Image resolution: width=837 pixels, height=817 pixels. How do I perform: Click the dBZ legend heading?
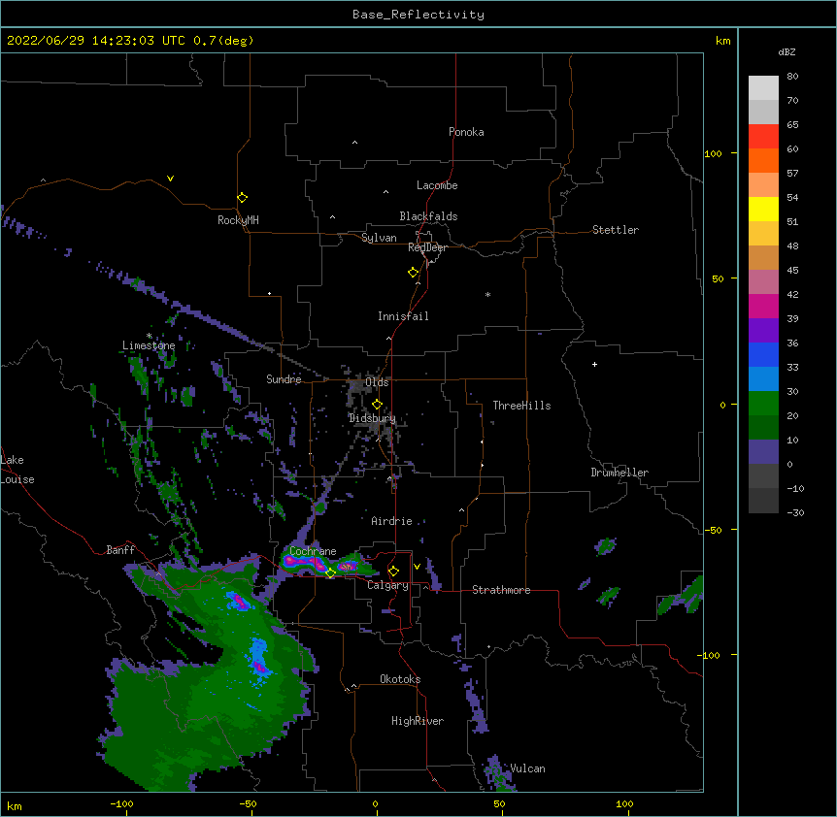(x=787, y=52)
